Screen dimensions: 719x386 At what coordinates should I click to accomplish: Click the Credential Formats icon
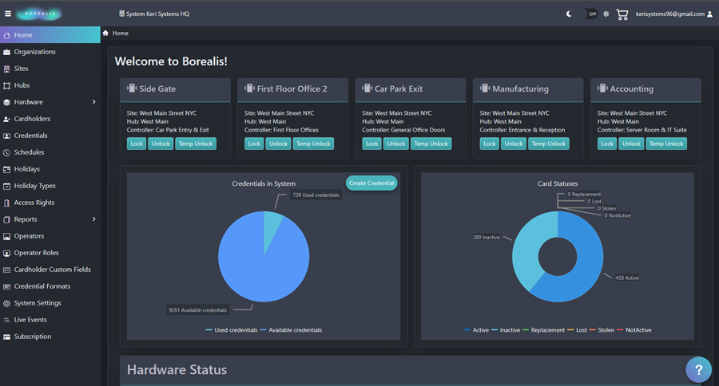6,286
